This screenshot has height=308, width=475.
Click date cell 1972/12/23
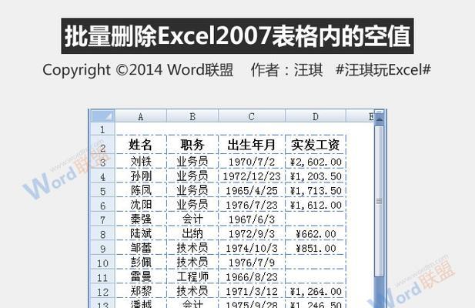(x=252, y=176)
